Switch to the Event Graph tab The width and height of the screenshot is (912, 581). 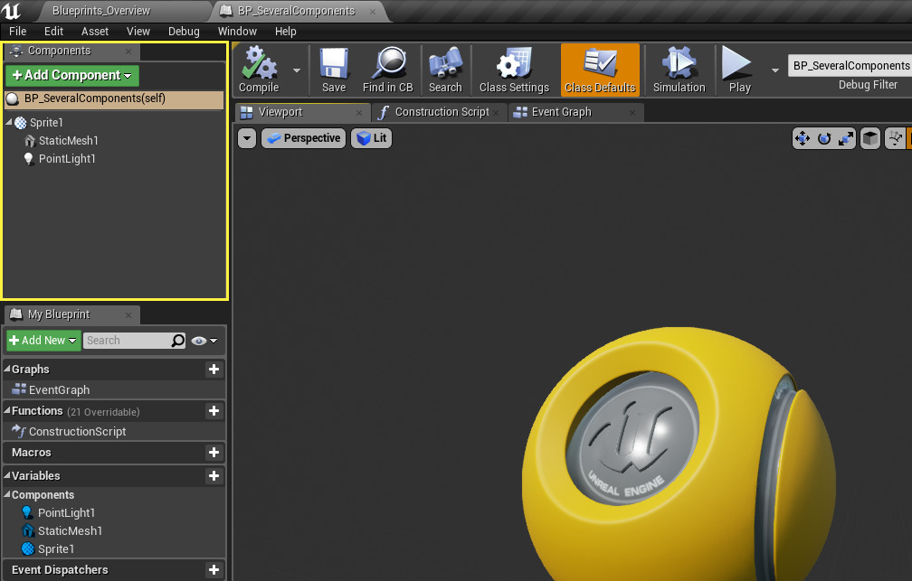(x=561, y=112)
